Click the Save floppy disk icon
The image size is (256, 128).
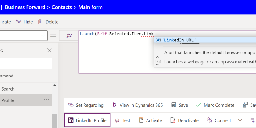(174, 105)
